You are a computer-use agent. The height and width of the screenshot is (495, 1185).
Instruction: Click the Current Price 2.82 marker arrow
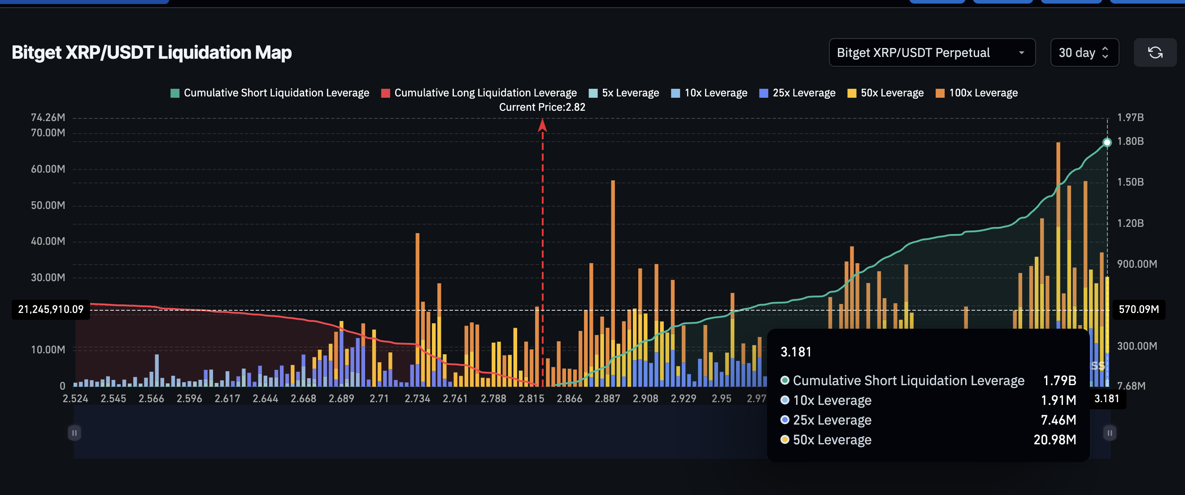pyautogui.click(x=542, y=125)
